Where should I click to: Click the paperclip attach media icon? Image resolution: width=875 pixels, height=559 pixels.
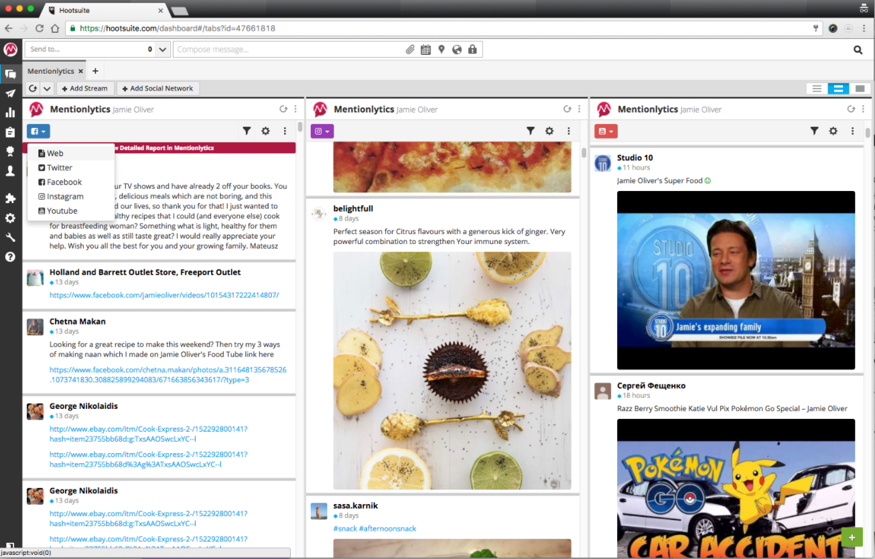pyautogui.click(x=410, y=50)
